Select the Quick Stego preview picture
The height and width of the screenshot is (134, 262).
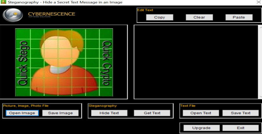[x=64, y=62]
